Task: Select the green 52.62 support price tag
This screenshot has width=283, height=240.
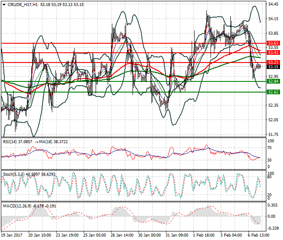Action: coord(273,92)
